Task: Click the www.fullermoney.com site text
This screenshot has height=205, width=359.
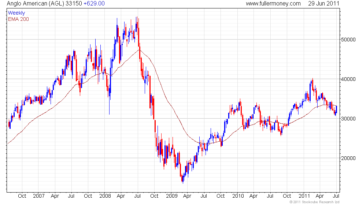Action: point(273,4)
